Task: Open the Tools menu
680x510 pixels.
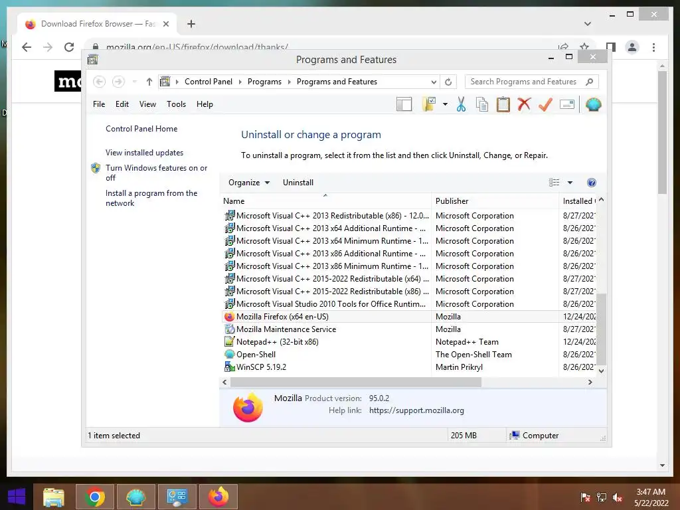Action: 176,104
